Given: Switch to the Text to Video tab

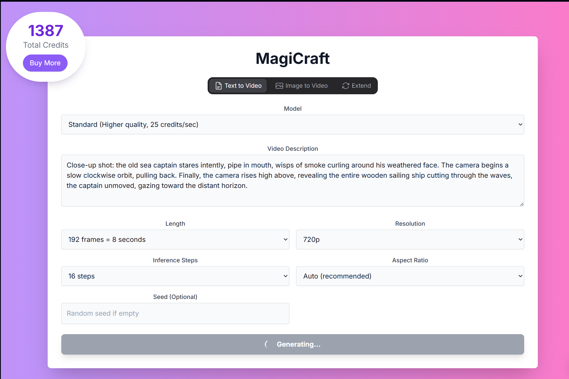Looking at the screenshot, I should click(x=238, y=86).
